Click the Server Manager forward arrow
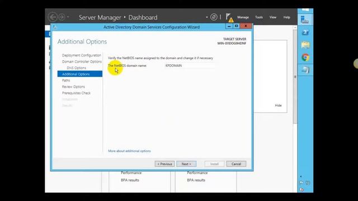This screenshot has width=358, height=201. 62,17
